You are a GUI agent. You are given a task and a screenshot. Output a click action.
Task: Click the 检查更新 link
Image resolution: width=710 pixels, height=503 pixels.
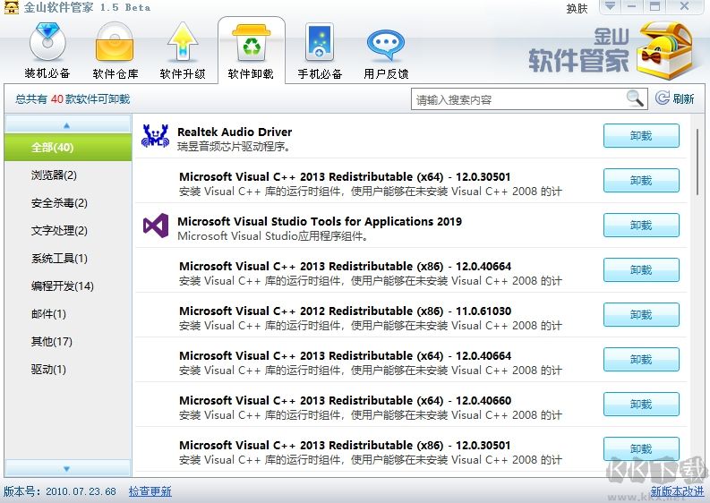(150, 491)
